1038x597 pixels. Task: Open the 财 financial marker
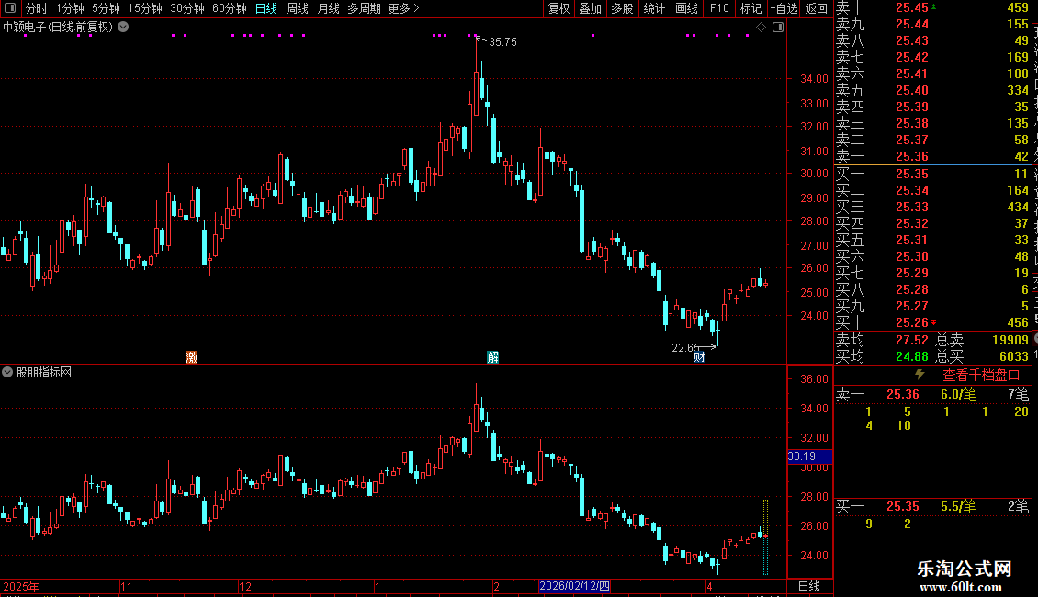699,357
